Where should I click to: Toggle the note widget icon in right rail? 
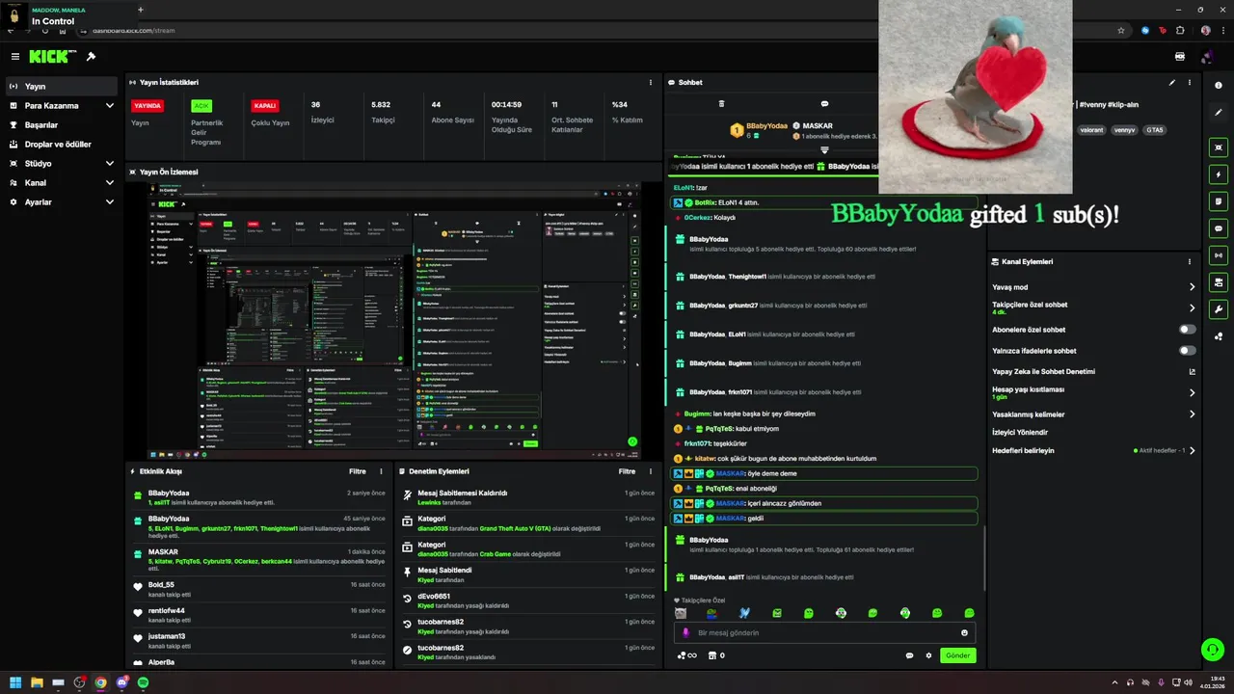1219,201
